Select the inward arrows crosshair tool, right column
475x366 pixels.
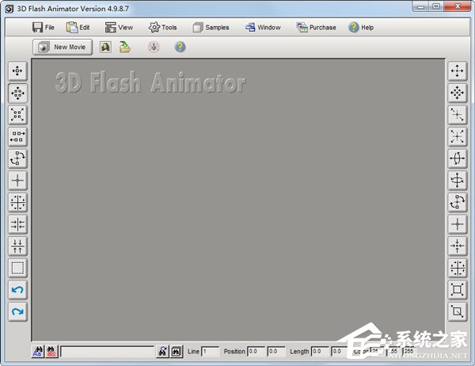click(x=457, y=246)
